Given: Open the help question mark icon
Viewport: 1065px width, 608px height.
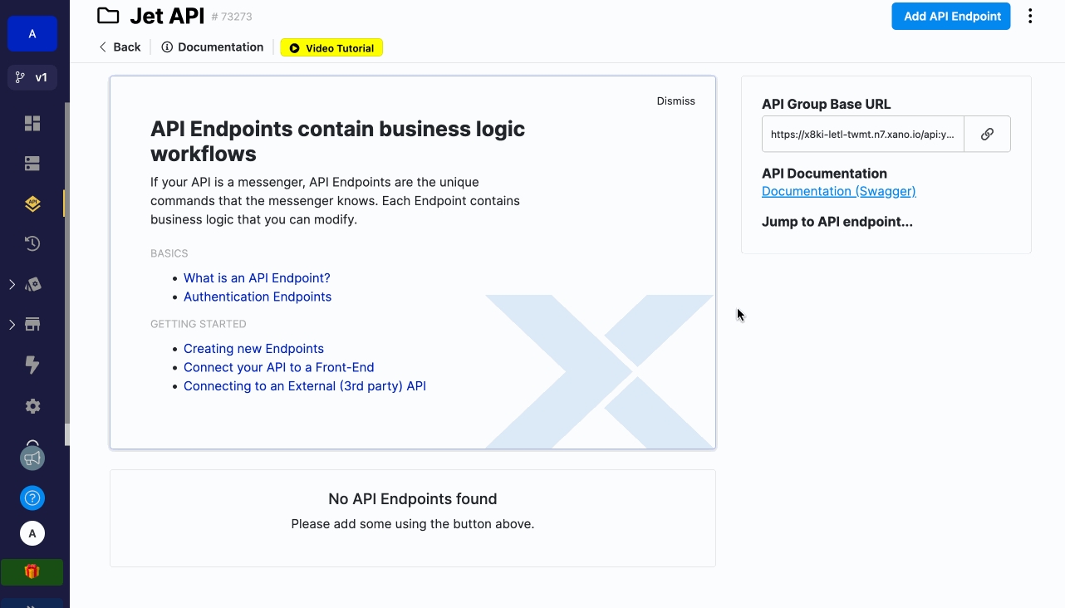Looking at the screenshot, I should click(32, 498).
